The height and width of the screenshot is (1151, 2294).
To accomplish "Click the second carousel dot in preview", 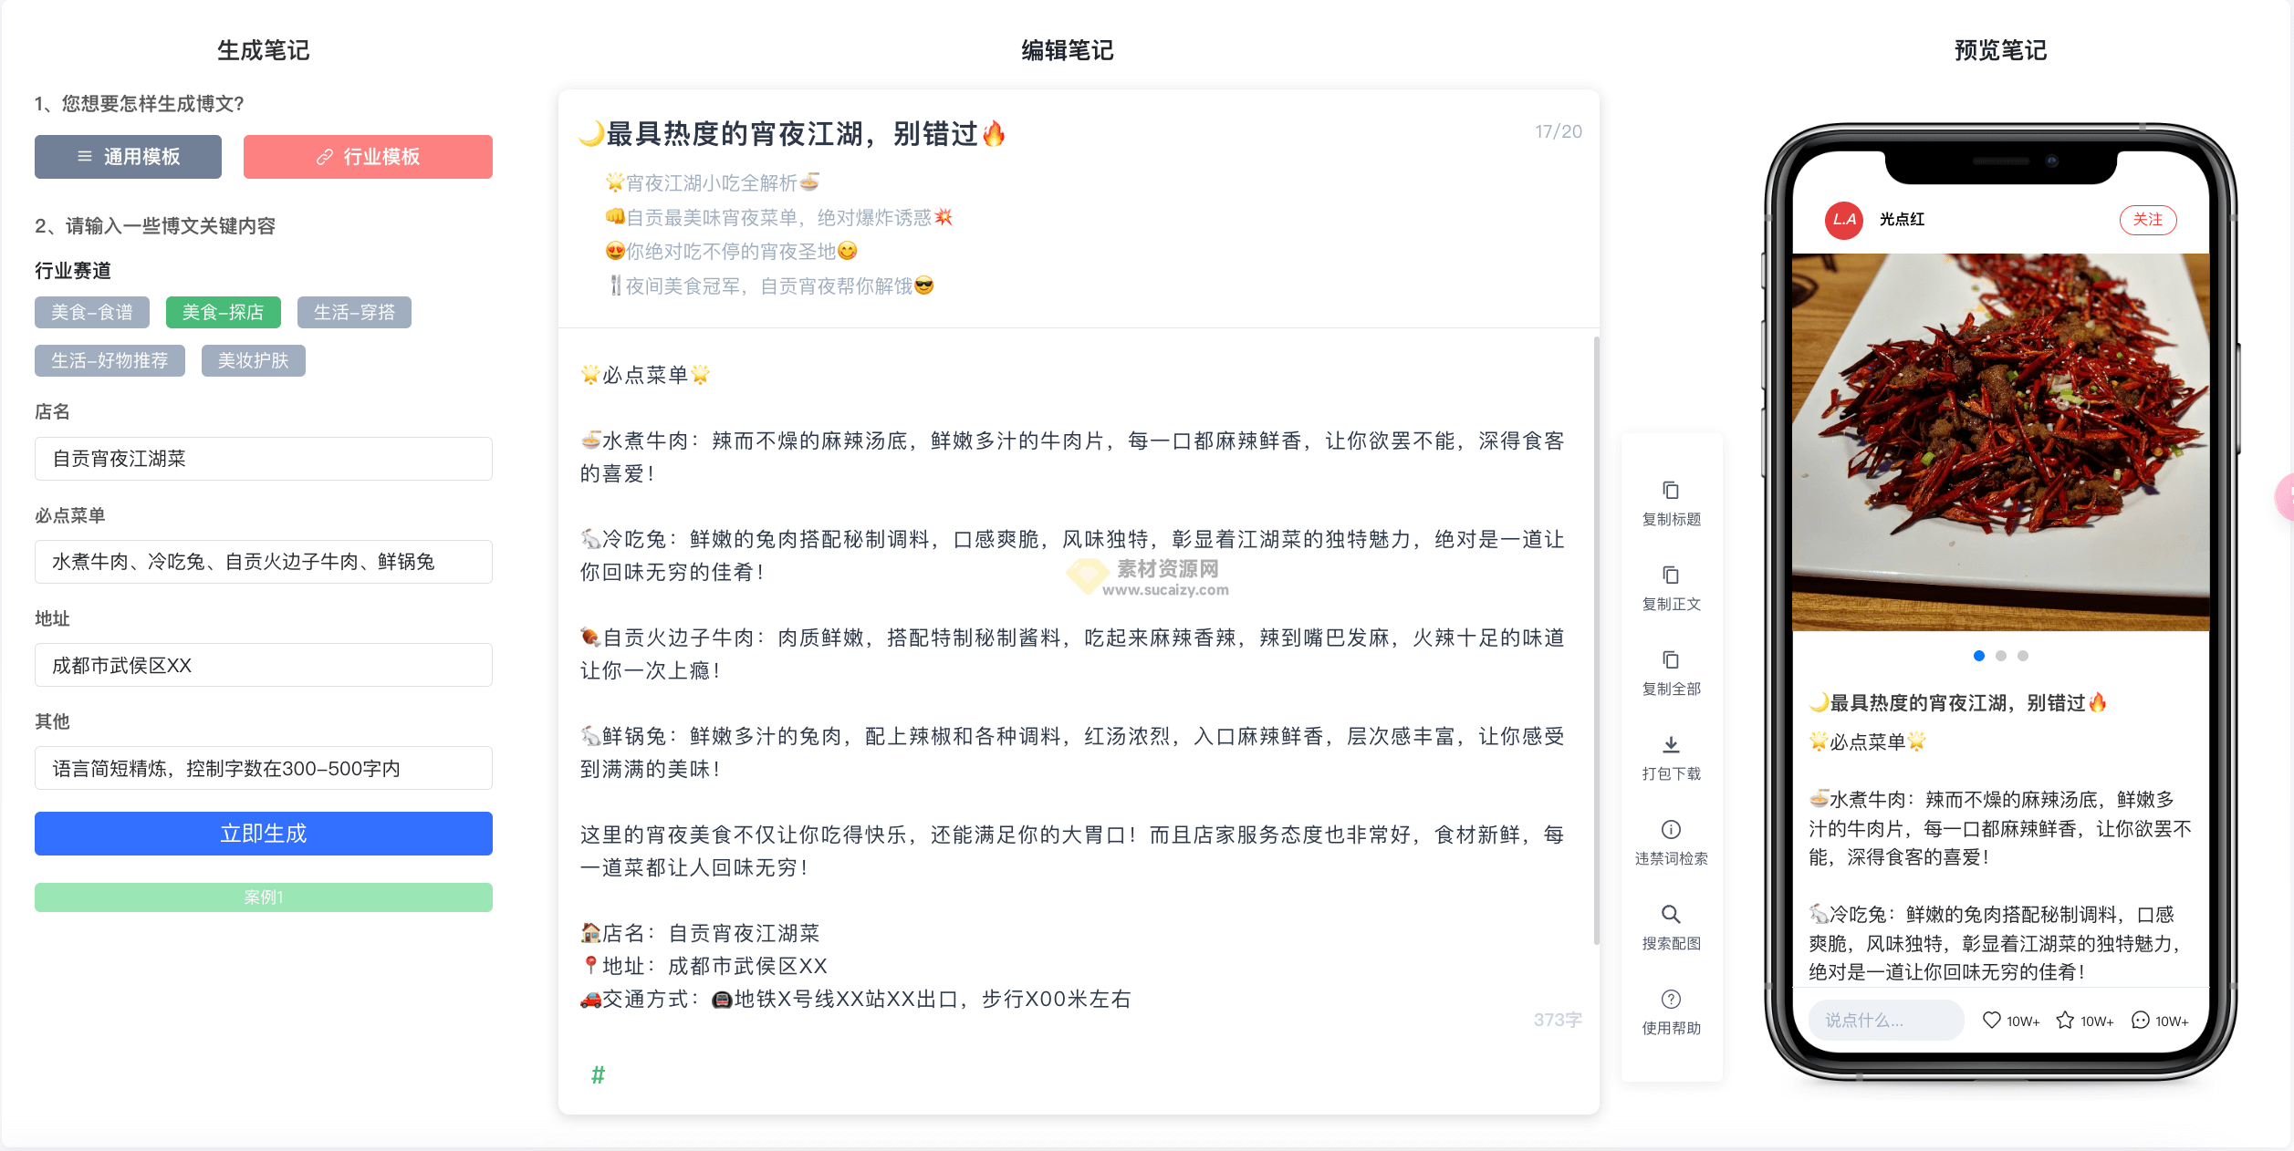I will pyautogui.click(x=2001, y=655).
